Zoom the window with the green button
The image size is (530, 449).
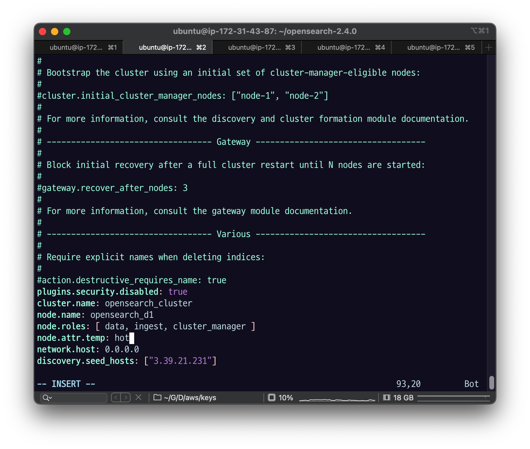(67, 32)
